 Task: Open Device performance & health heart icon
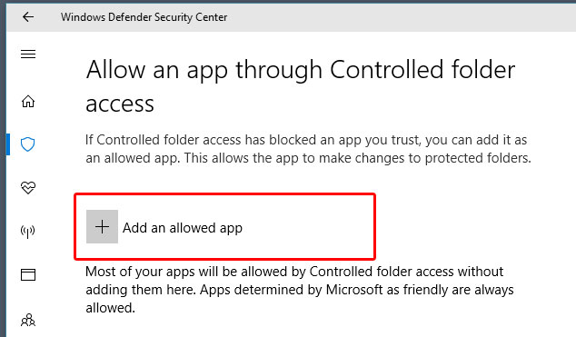[x=28, y=188]
